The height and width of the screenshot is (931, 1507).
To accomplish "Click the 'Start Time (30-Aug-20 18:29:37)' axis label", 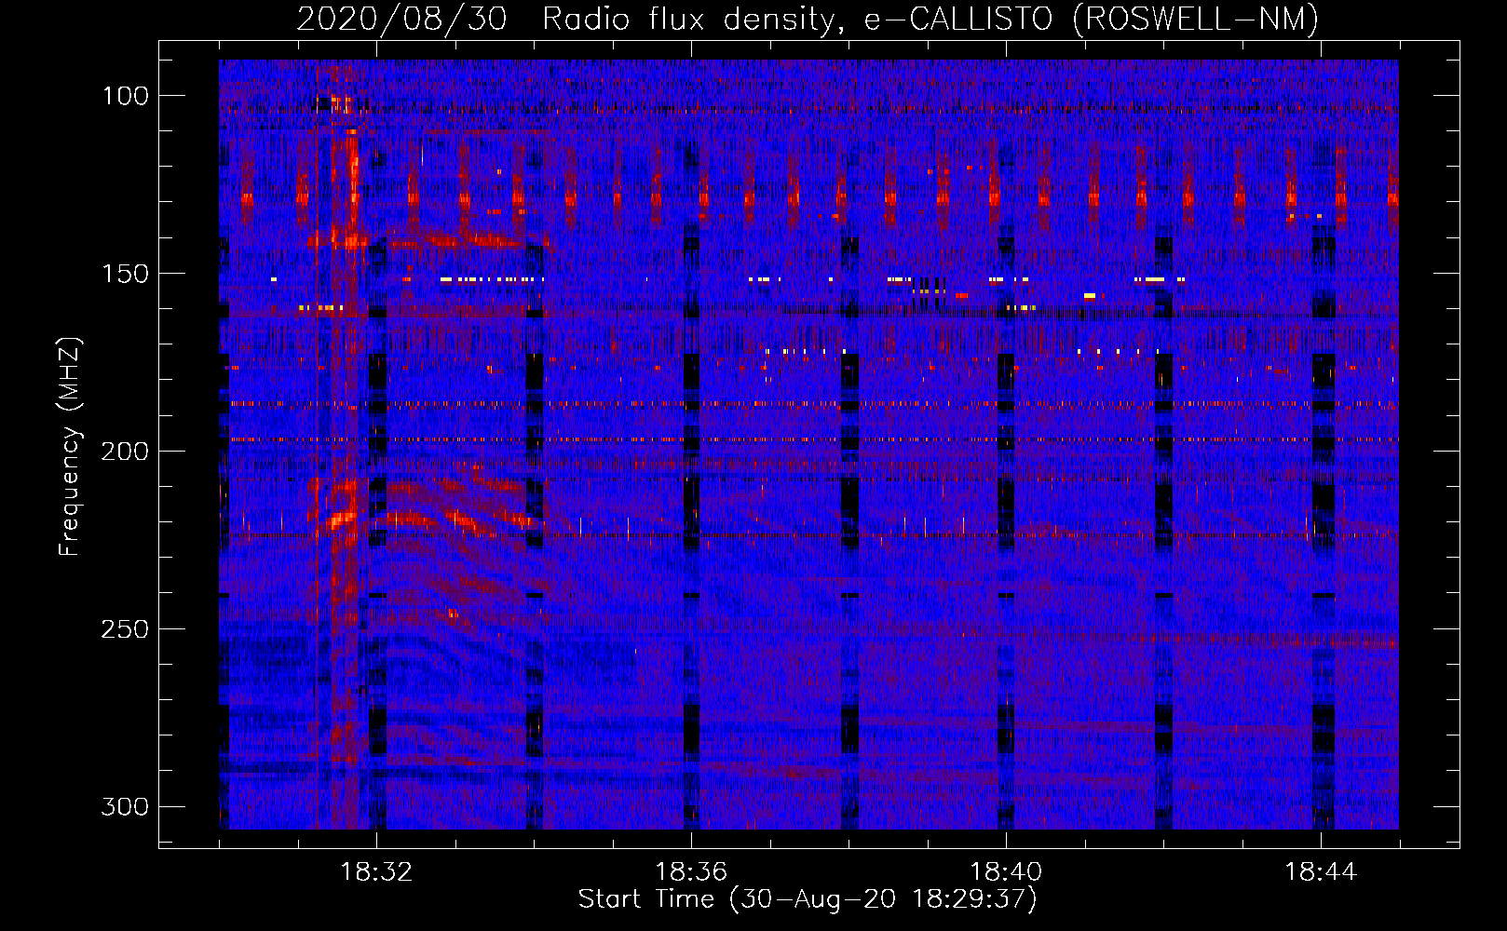I will click(x=808, y=899).
